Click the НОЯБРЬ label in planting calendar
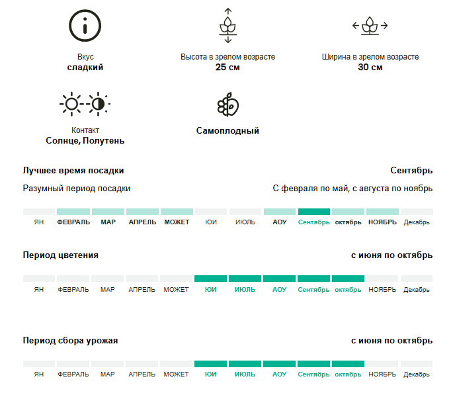The height and width of the screenshot is (395, 451). (382, 222)
